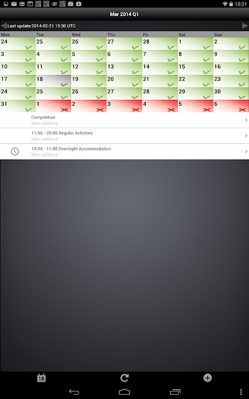The image size is (249, 399).
Task: Select Monday 31 in the calendar
Action: 18,106
